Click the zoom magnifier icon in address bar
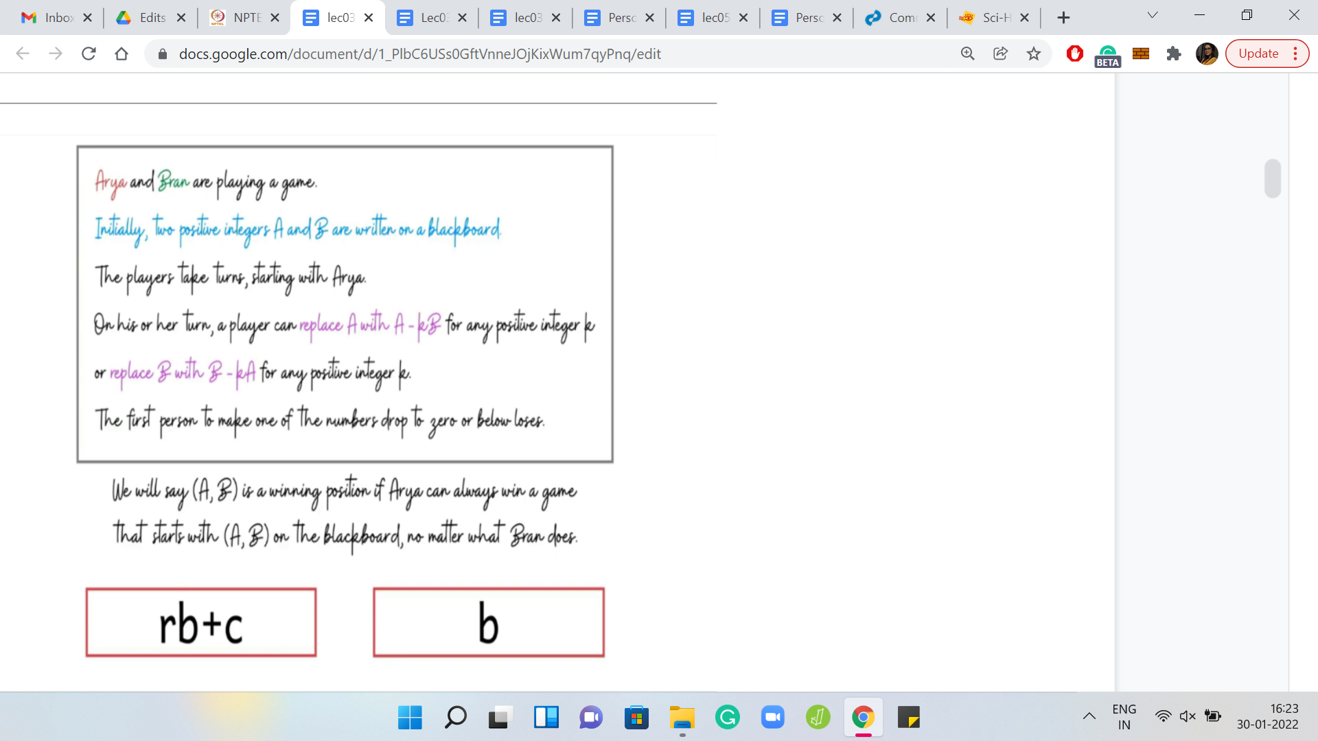 [967, 54]
